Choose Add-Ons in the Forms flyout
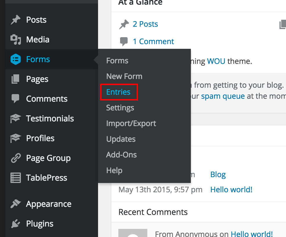Viewport: 286px width, 237px height. (x=121, y=155)
